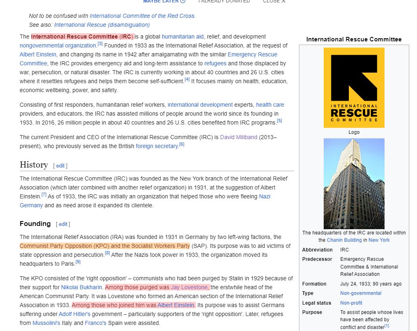Viewport: 417px width, 331px height.
Task: Go to the Chanin Building link in caption
Action: click(x=344, y=240)
